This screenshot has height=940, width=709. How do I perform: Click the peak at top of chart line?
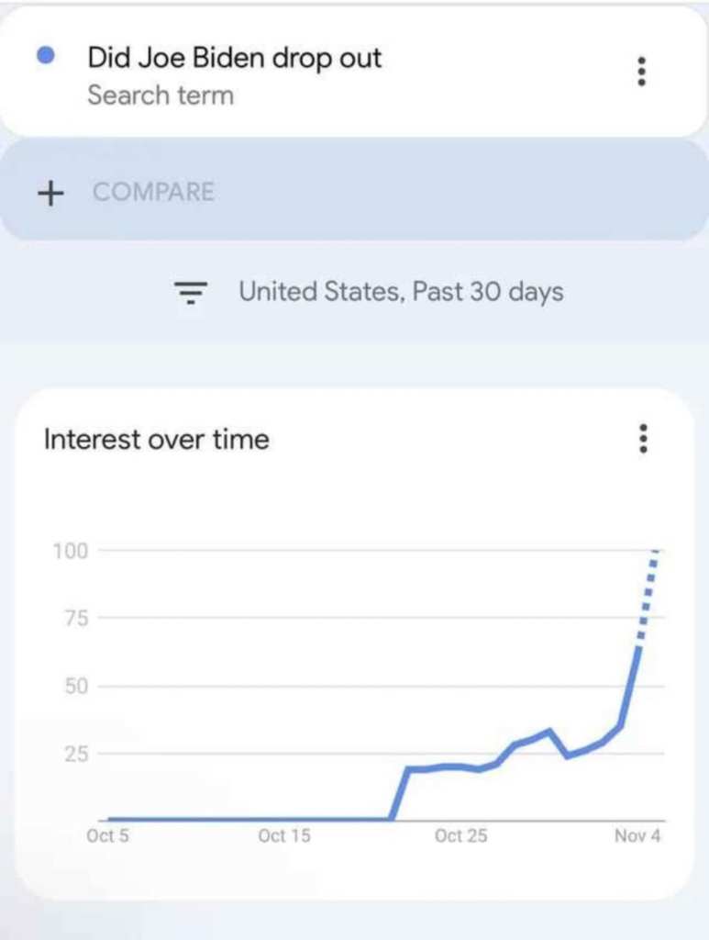pyautogui.click(x=656, y=552)
